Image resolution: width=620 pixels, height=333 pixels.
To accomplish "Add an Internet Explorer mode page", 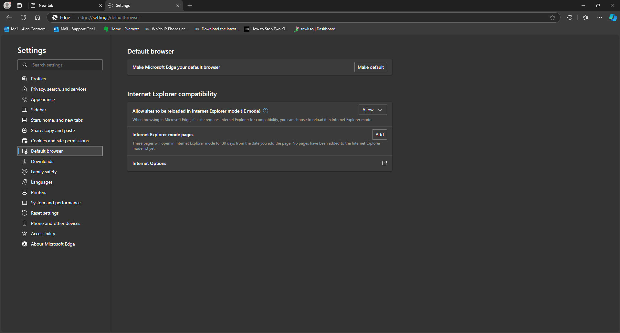I will (380, 135).
